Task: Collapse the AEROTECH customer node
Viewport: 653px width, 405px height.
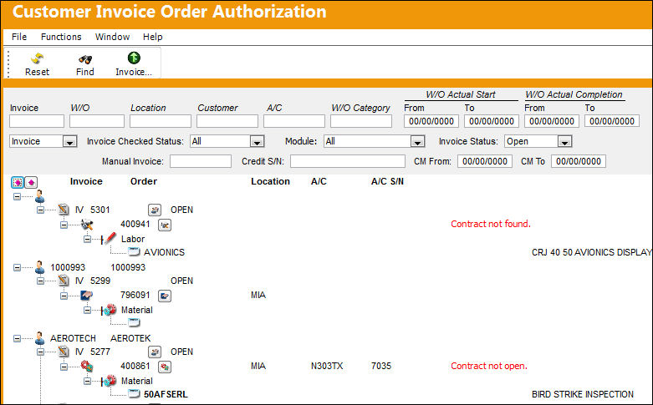Action: (17, 338)
